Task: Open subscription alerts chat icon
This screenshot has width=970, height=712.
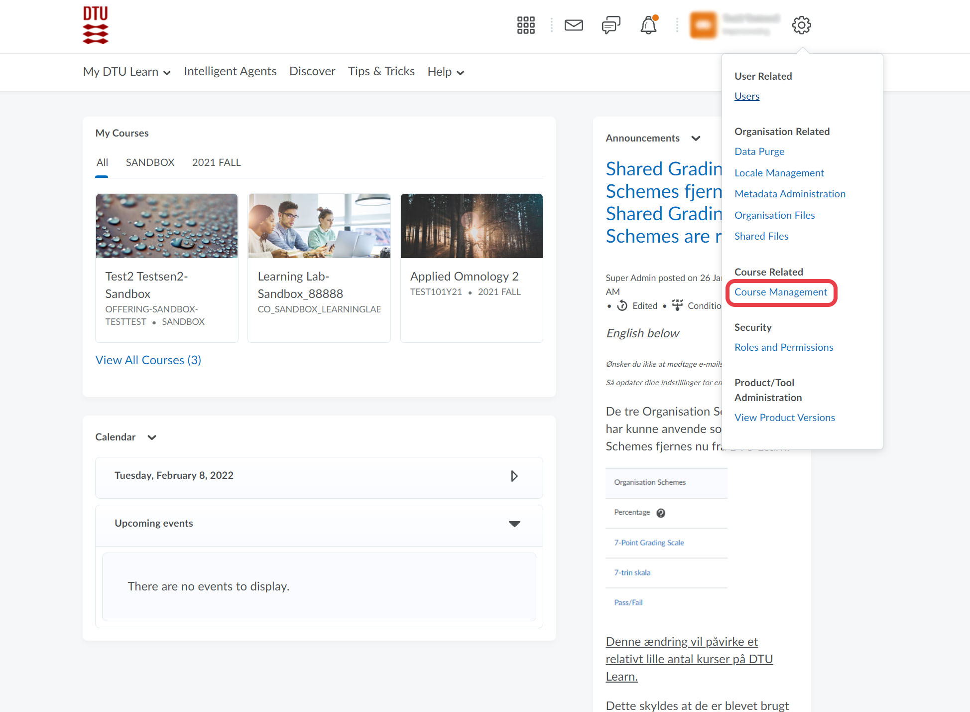Action: click(611, 25)
